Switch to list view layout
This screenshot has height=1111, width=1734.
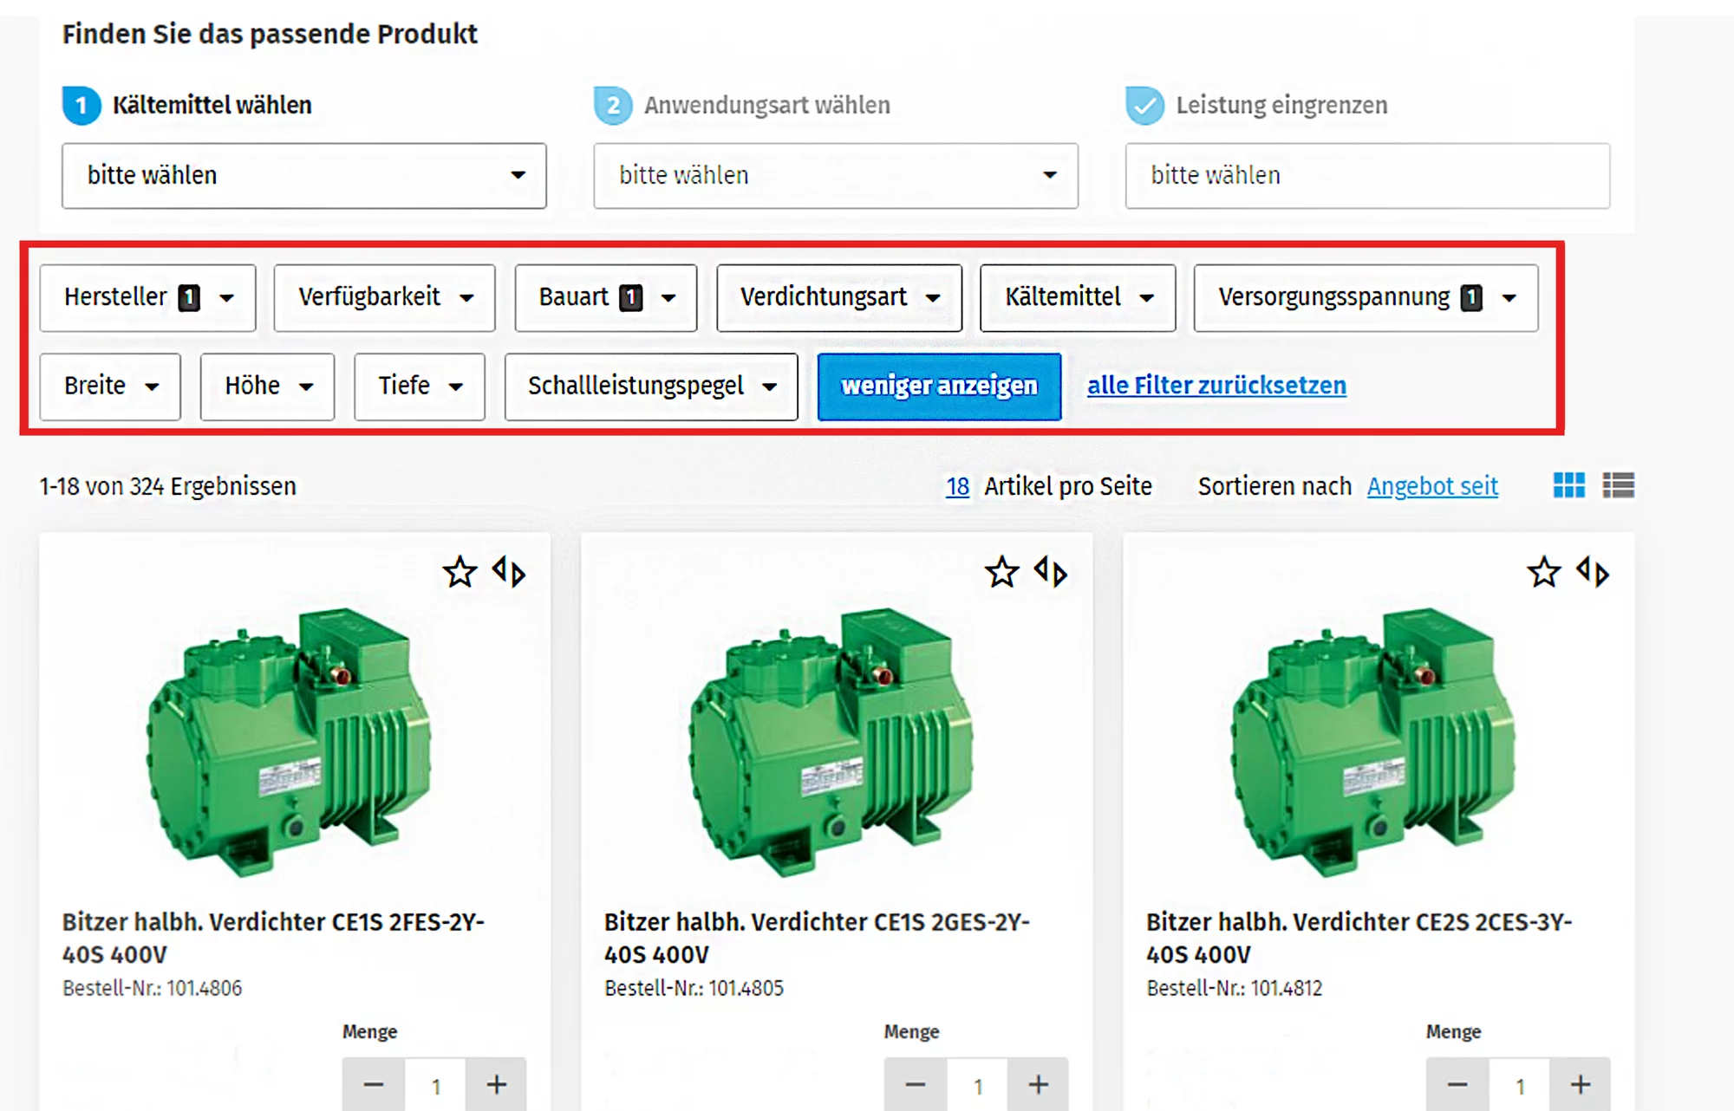1618,485
